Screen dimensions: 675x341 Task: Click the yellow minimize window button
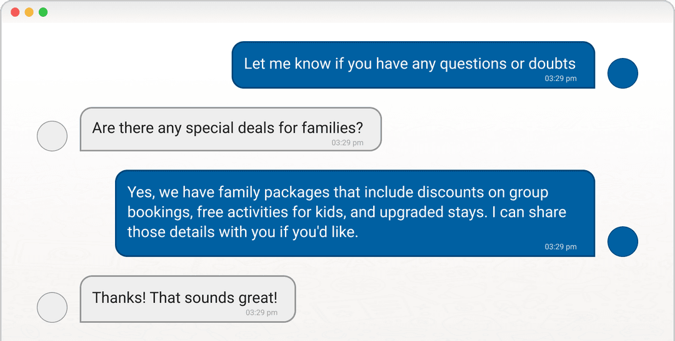click(29, 12)
